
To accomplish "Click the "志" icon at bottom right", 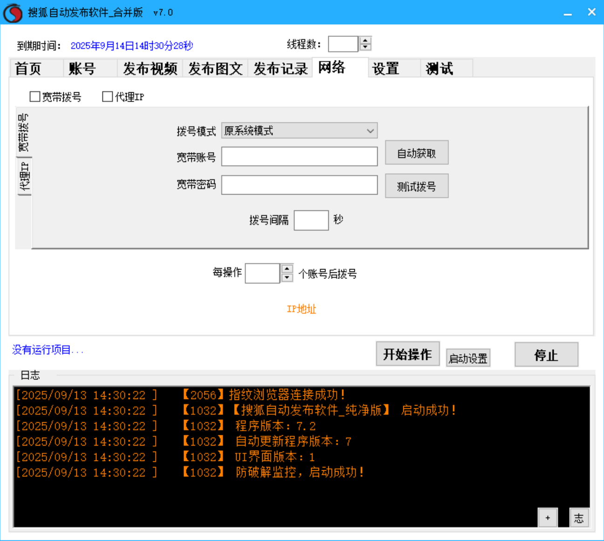I will coord(579,518).
